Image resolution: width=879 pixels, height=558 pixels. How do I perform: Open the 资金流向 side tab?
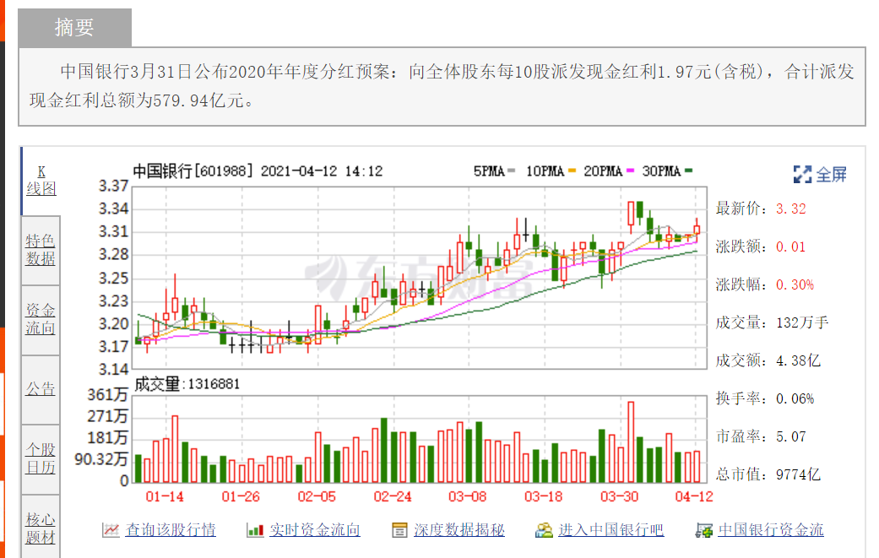[x=41, y=319]
